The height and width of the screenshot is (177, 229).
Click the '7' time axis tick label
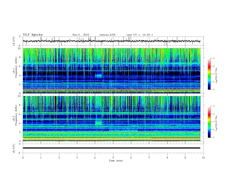[149, 158]
